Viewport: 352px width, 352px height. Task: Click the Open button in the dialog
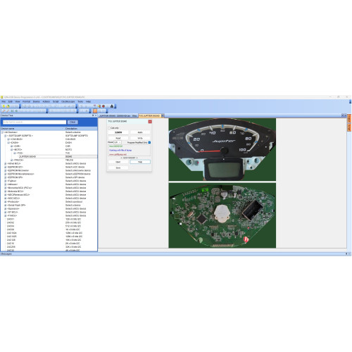point(118,162)
